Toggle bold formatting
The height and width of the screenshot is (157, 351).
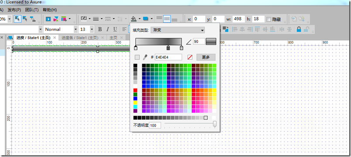(100, 29)
